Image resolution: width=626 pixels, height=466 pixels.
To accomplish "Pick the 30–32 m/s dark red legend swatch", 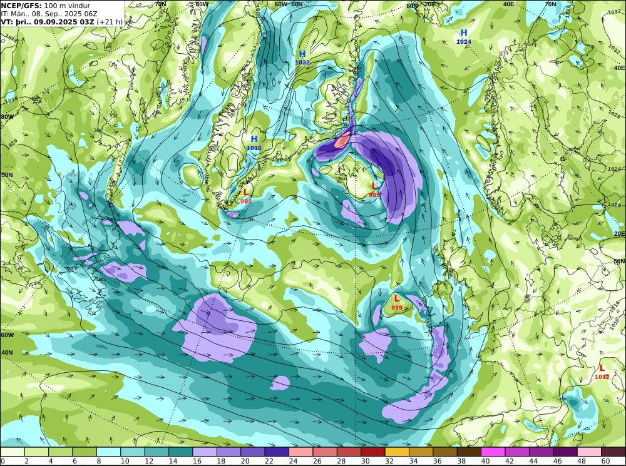I will (373, 452).
